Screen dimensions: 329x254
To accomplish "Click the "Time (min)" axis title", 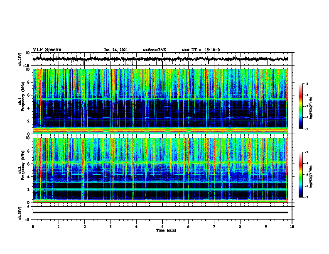I will click(166, 230).
